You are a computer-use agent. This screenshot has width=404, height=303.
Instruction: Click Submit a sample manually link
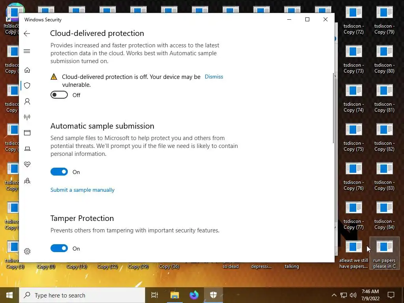[x=82, y=190]
